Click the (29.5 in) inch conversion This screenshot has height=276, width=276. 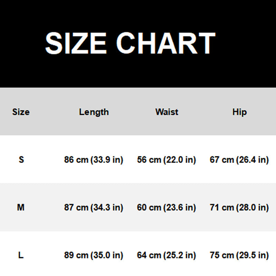[252, 256]
